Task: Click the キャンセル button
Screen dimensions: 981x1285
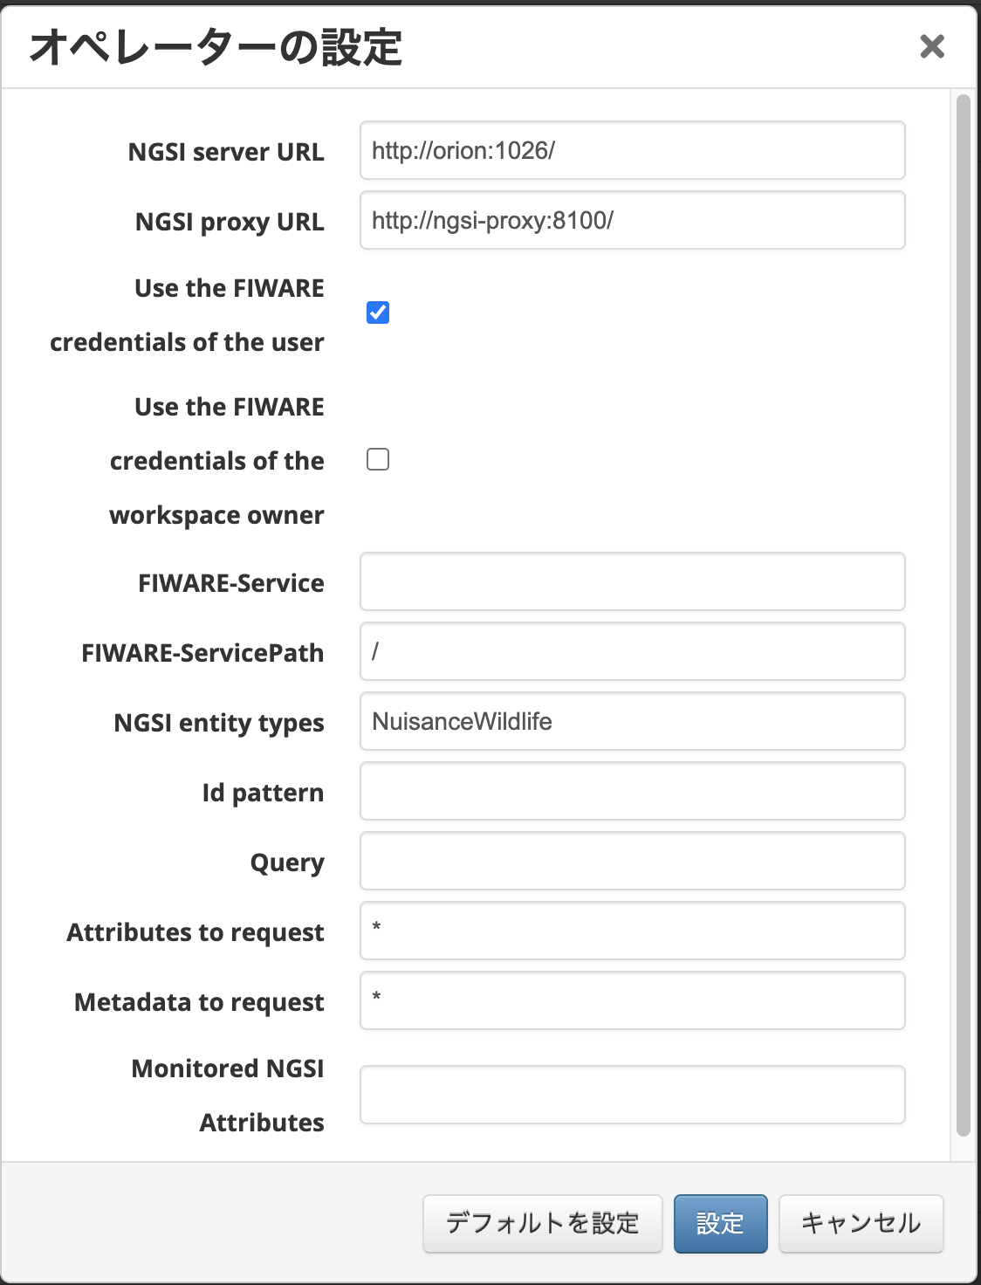Action: click(x=860, y=1224)
